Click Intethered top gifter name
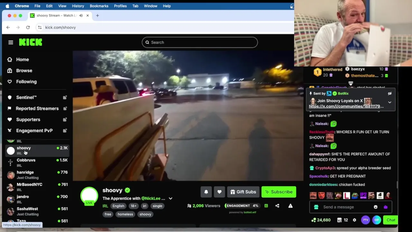Viewport: 412px width, 232px height. click(332, 70)
